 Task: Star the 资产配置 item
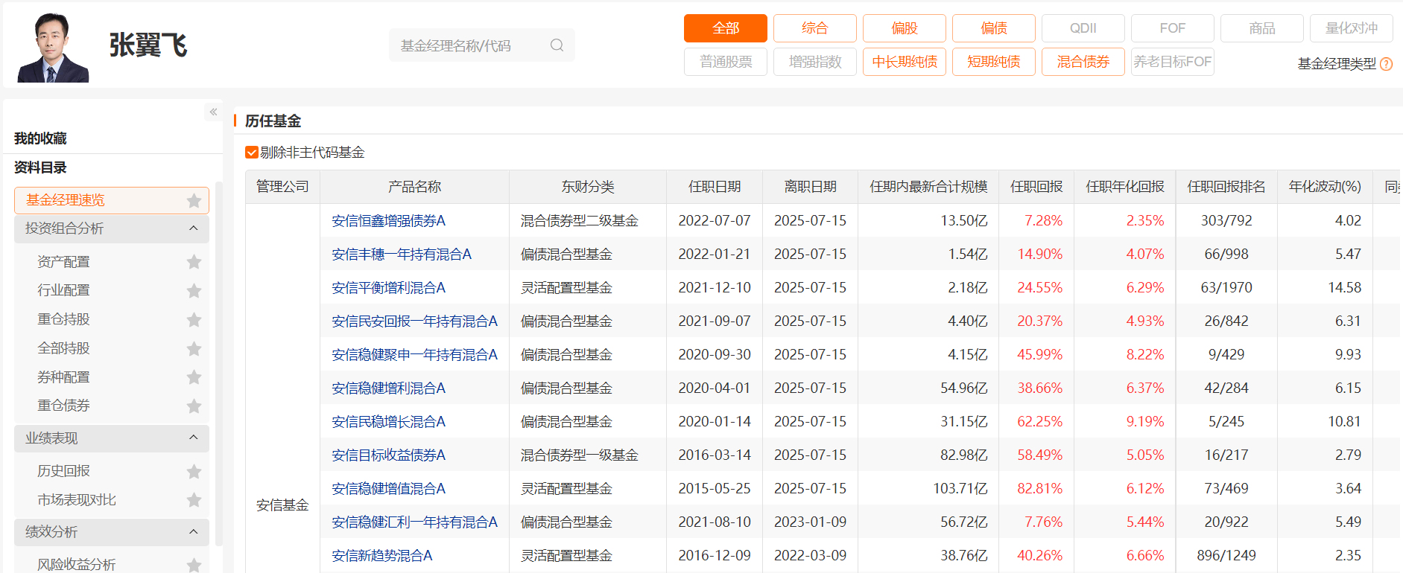tap(194, 262)
